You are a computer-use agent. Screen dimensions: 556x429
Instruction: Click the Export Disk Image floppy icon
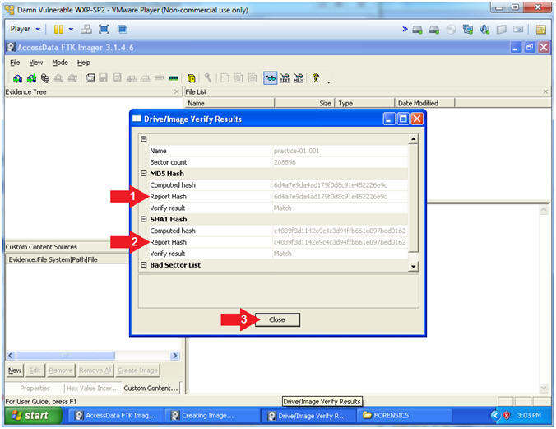click(x=103, y=78)
